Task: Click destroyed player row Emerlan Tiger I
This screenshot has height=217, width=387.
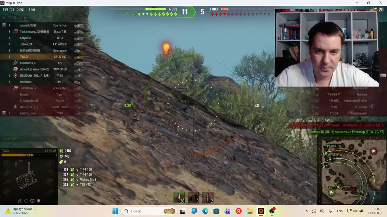Action: pyautogui.click(x=44, y=94)
